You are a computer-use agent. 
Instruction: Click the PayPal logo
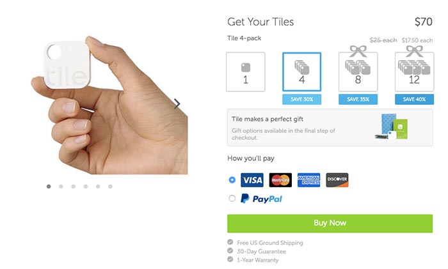[x=261, y=199]
